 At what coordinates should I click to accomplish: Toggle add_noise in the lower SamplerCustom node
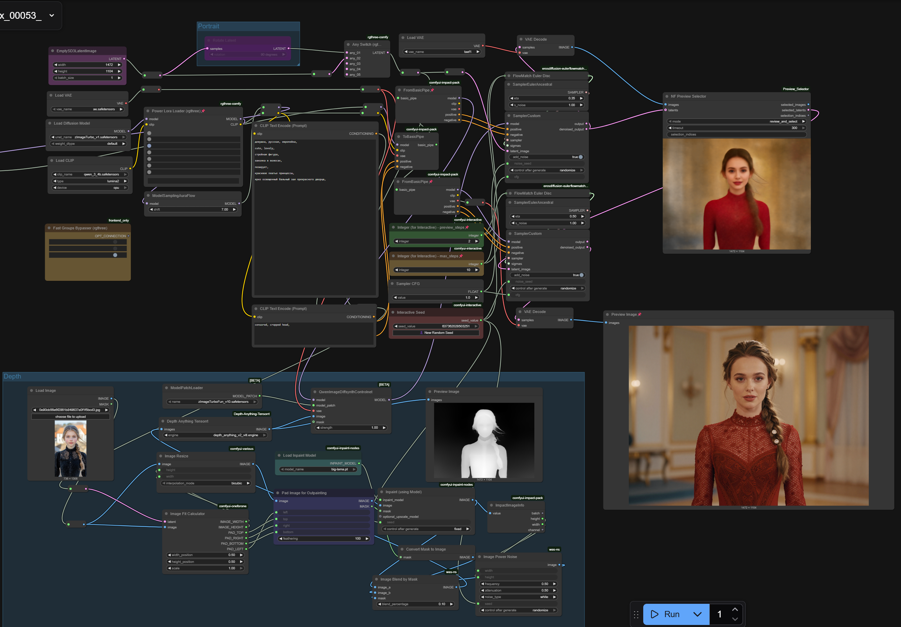pyautogui.click(x=581, y=275)
